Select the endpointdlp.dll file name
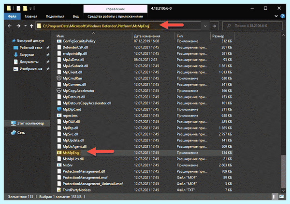 tap(75, 53)
